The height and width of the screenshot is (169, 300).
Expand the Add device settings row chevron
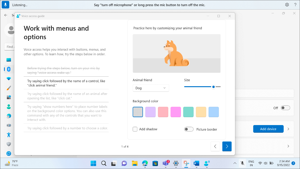click(288, 129)
